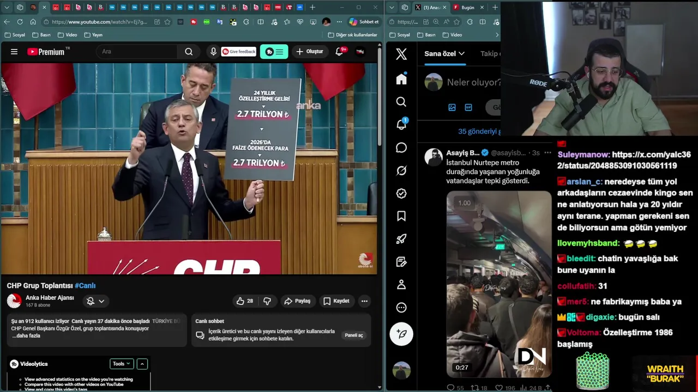Bookmark the YouTube page with star icon
This screenshot has height=392, width=698.
coord(167,22)
